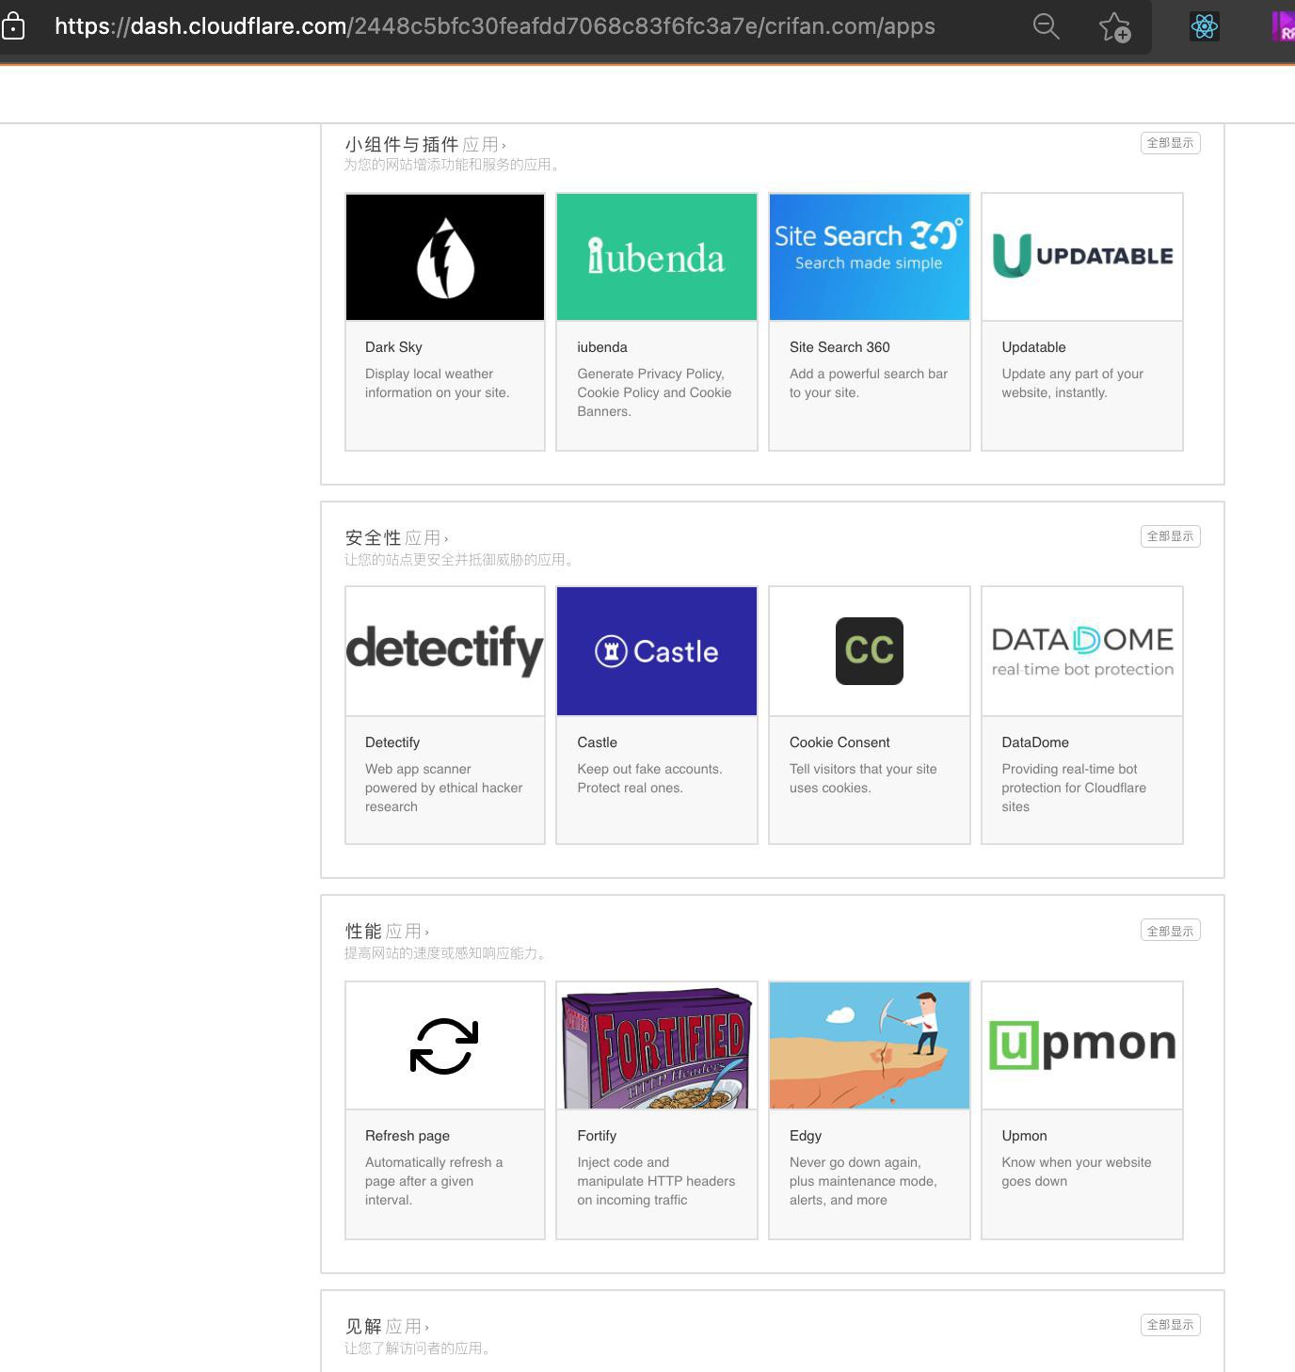Click subtitle '让您了解访问者的应用'

[x=418, y=1348]
